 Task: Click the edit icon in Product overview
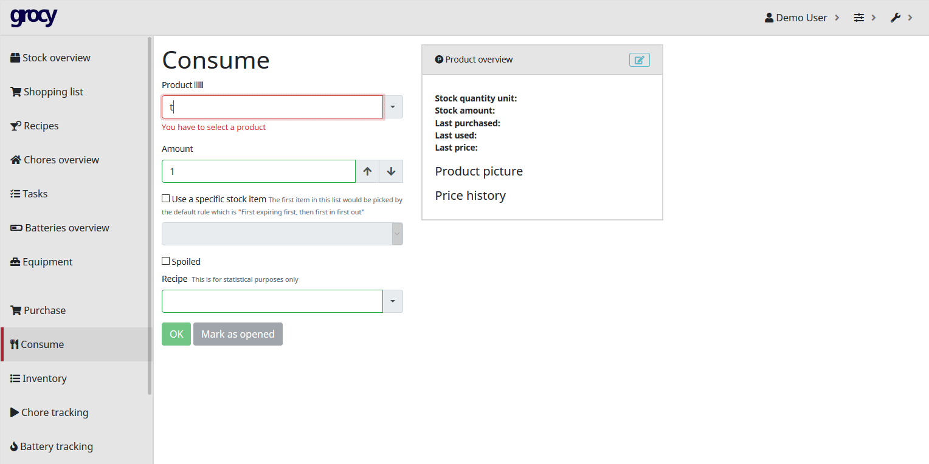(639, 60)
